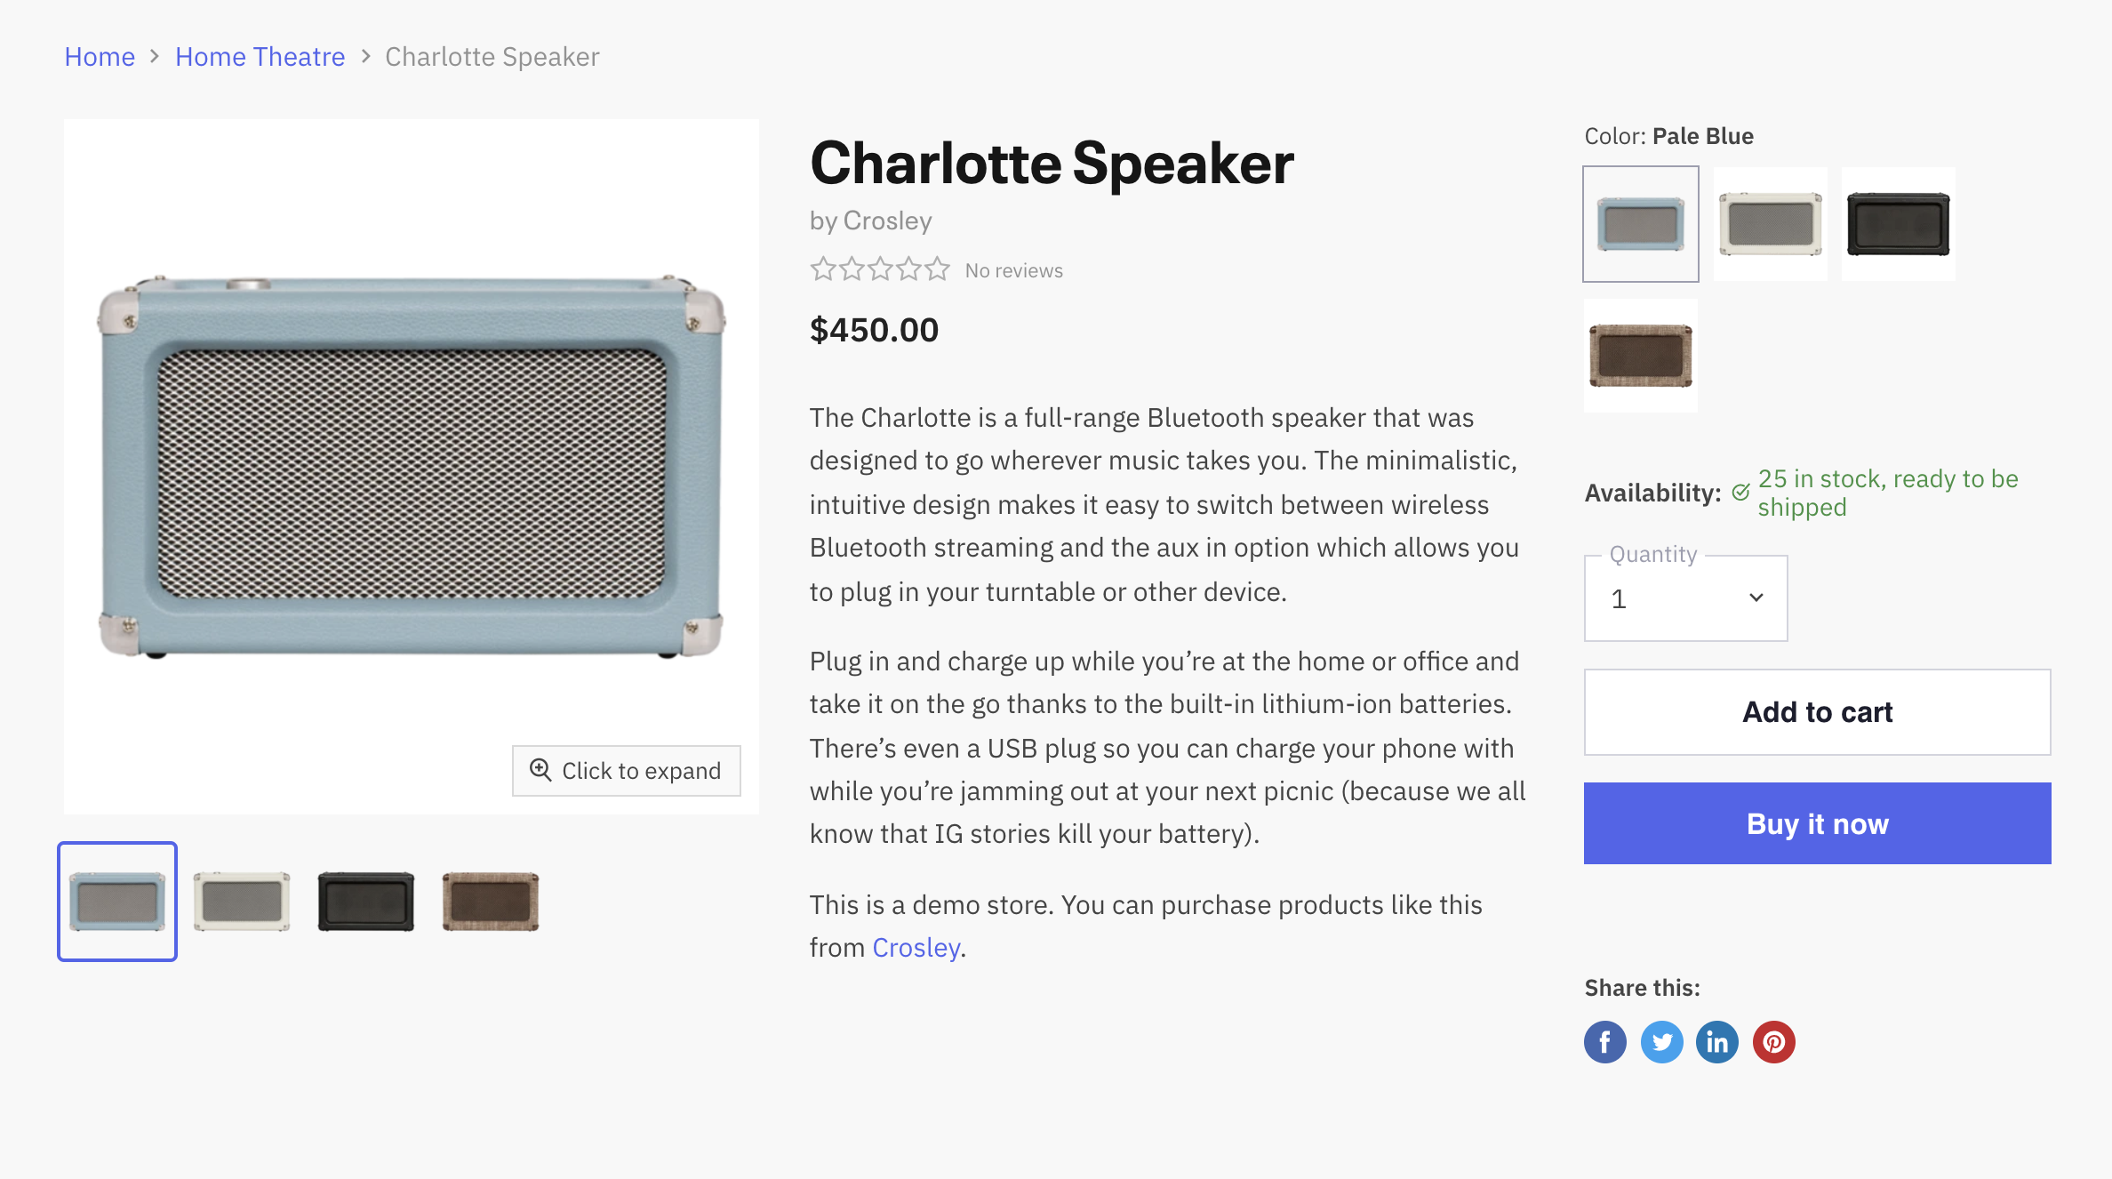Share this product on LinkedIn
The width and height of the screenshot is (2112, 1179).
tap(1716, 1041)
